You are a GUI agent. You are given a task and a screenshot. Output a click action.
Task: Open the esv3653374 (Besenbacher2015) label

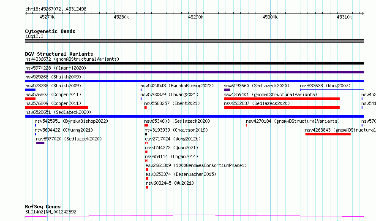coord(181,174)
